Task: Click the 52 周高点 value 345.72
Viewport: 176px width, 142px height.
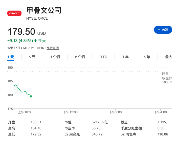Action: pos(97,134)
